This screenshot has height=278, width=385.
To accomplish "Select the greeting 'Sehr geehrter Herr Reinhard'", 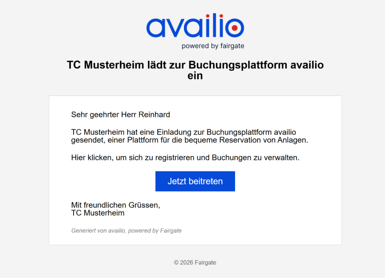I will (x=121, y=115).
